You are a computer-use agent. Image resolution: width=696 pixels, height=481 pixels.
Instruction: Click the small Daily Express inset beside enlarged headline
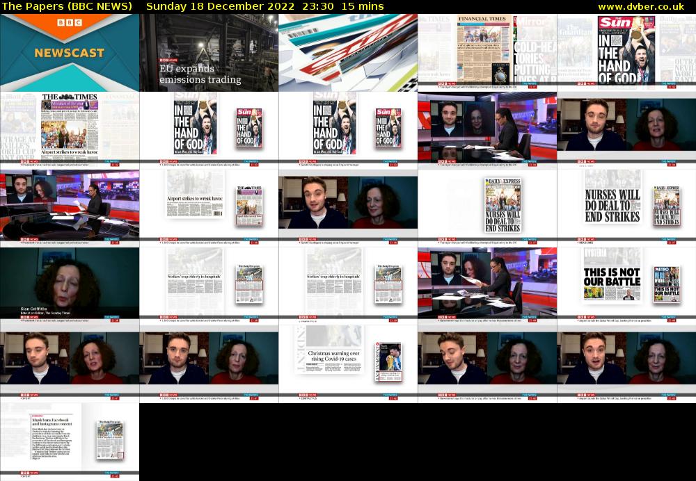coord(667,206)
